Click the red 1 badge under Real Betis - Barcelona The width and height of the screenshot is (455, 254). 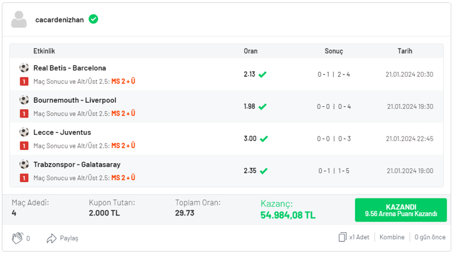[24, 82]
